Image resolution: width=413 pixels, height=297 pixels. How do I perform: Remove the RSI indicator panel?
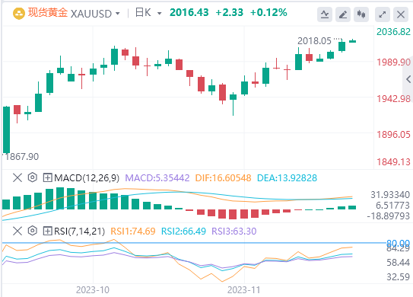coord(17,231)
